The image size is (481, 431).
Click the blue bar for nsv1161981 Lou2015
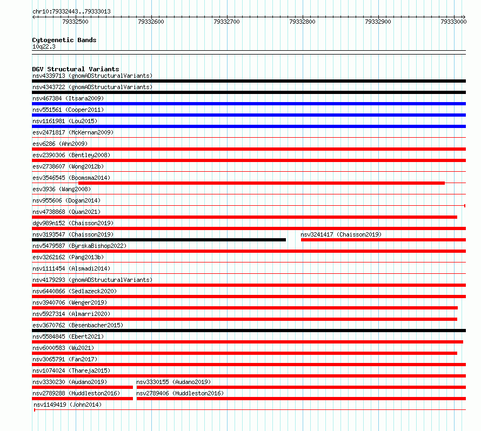(x=249, y=126)
